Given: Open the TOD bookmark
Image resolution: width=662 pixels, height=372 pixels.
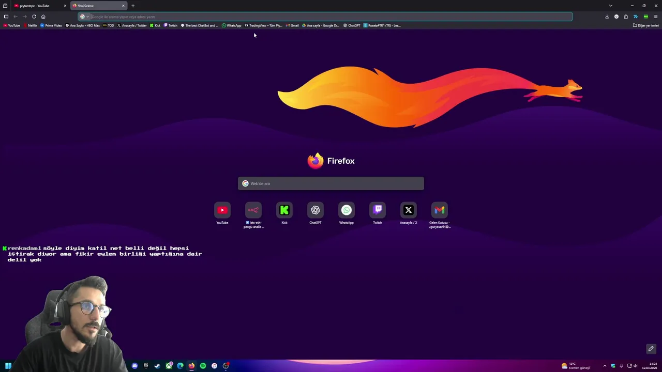Looking at the screenshot, I should click(x=109, y=25).
